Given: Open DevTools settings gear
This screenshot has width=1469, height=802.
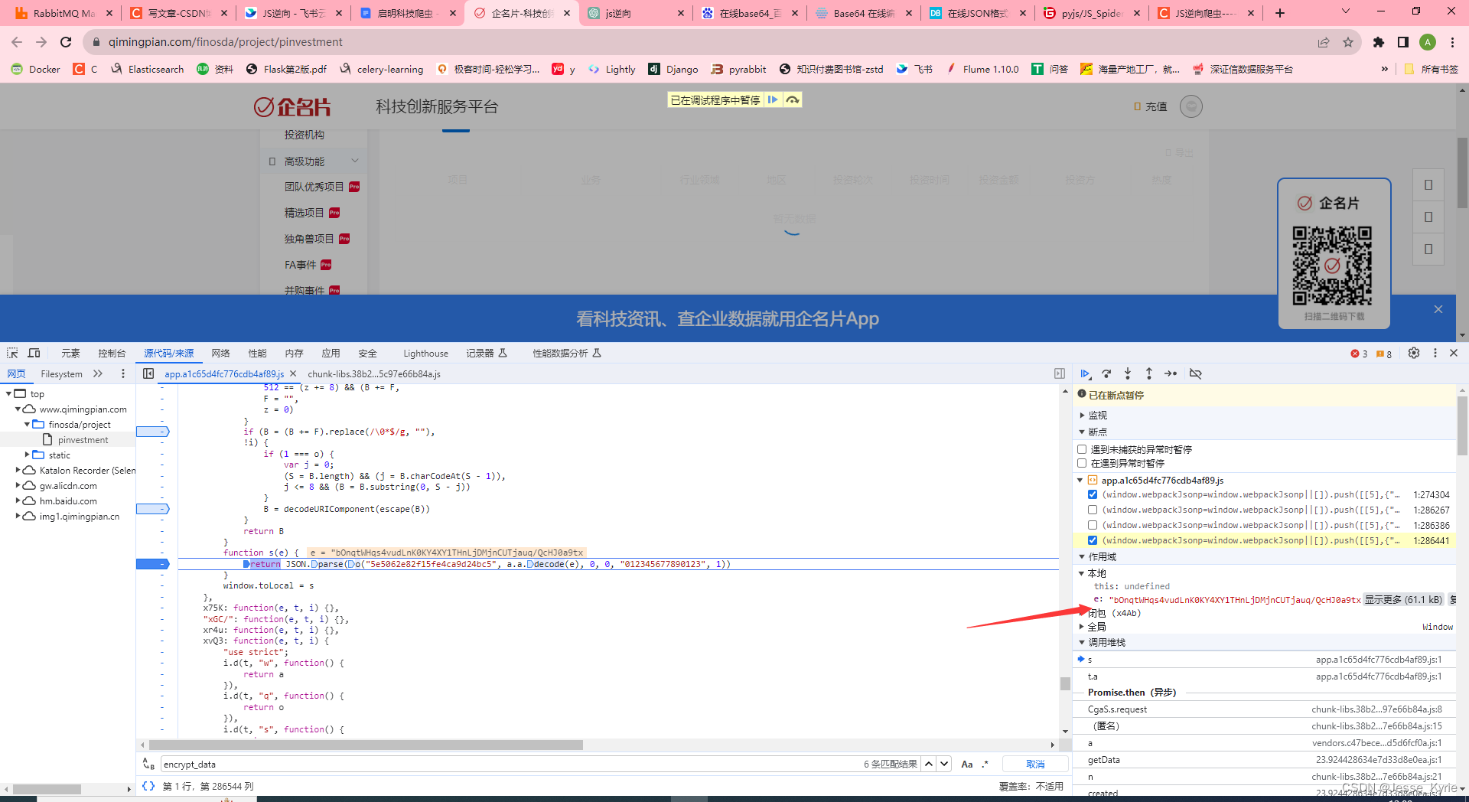Looking at the screenshot, I should click(x=1414, y=353).
